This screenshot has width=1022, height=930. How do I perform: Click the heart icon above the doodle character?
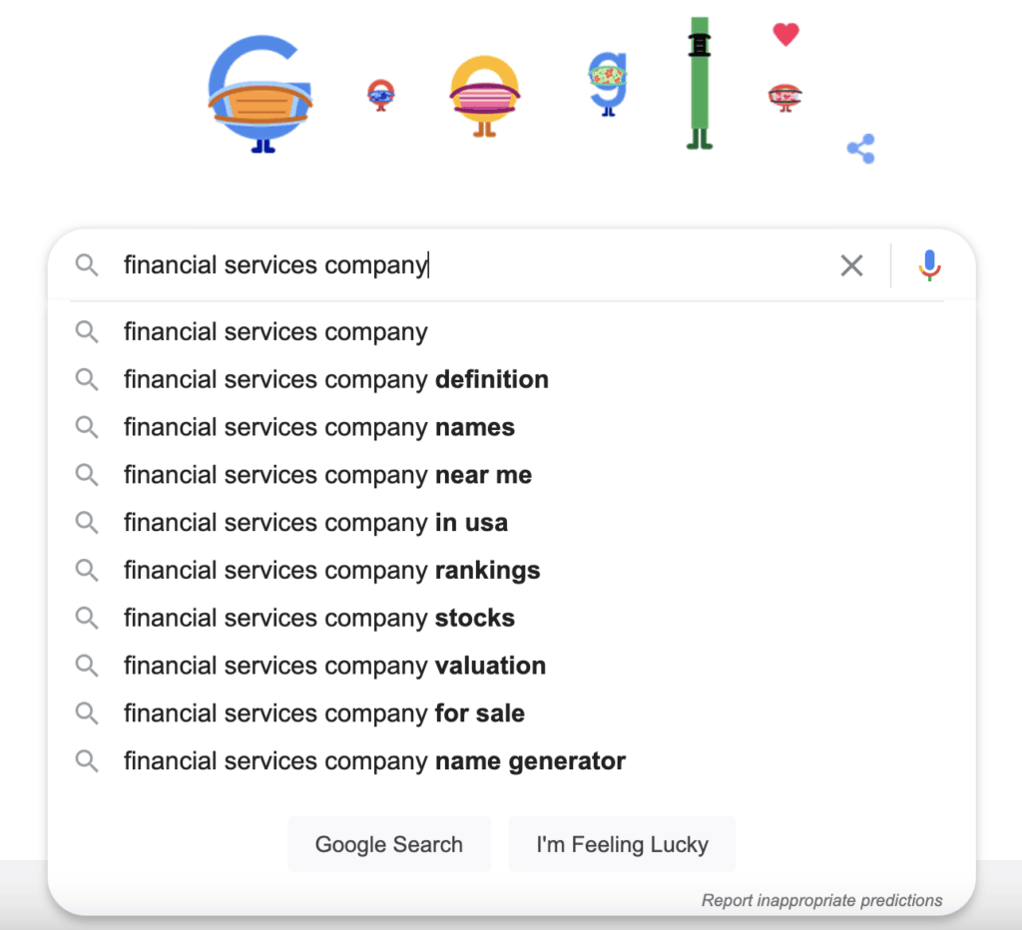pyautogui.click(x=786, y=33)
